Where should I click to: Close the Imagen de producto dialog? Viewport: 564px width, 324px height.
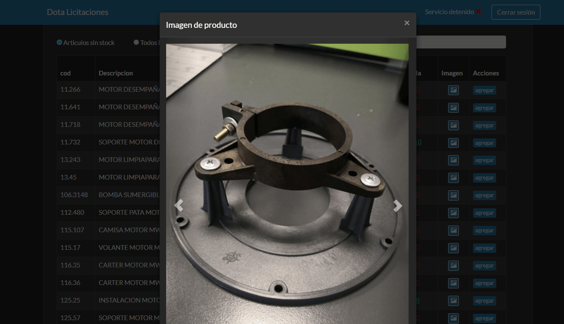click(x=406, y=23)
